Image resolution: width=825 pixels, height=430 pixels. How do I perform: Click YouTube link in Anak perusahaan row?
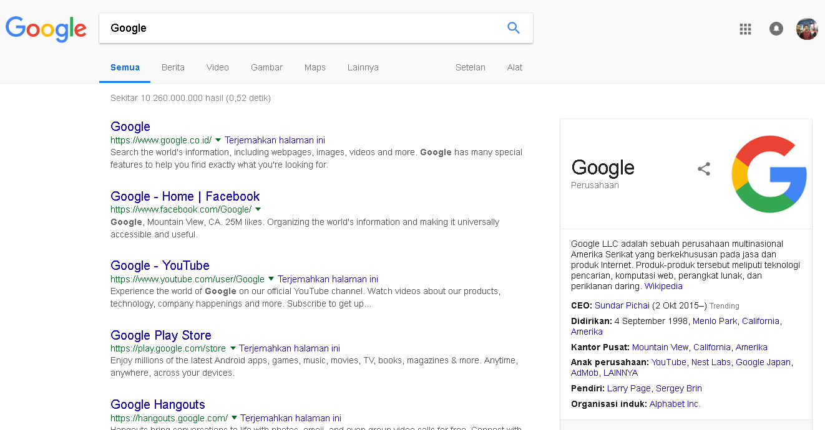pos(669,362)
